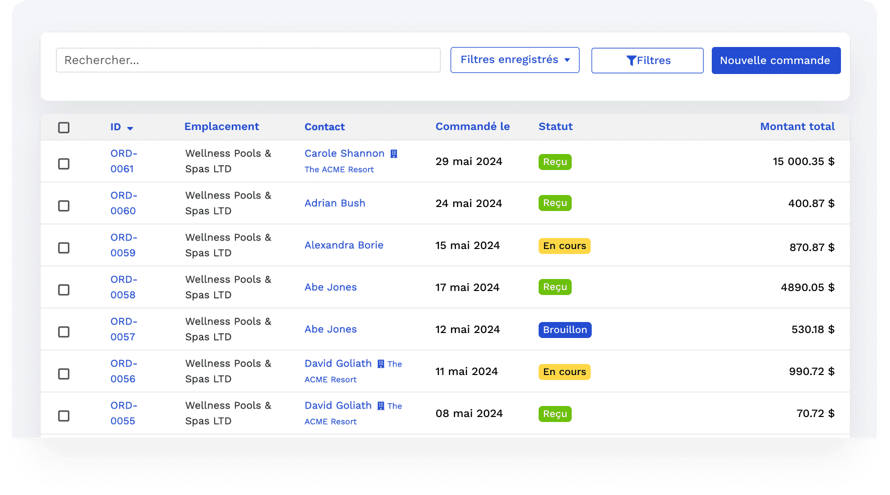Click the Brouillon status badge
890x495 pixels.
click(565, 330)
